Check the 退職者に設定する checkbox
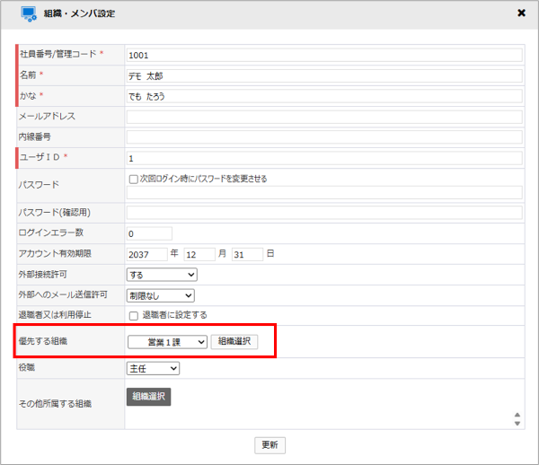The width and height of the screenshot is (539, 465). [133, 315]
